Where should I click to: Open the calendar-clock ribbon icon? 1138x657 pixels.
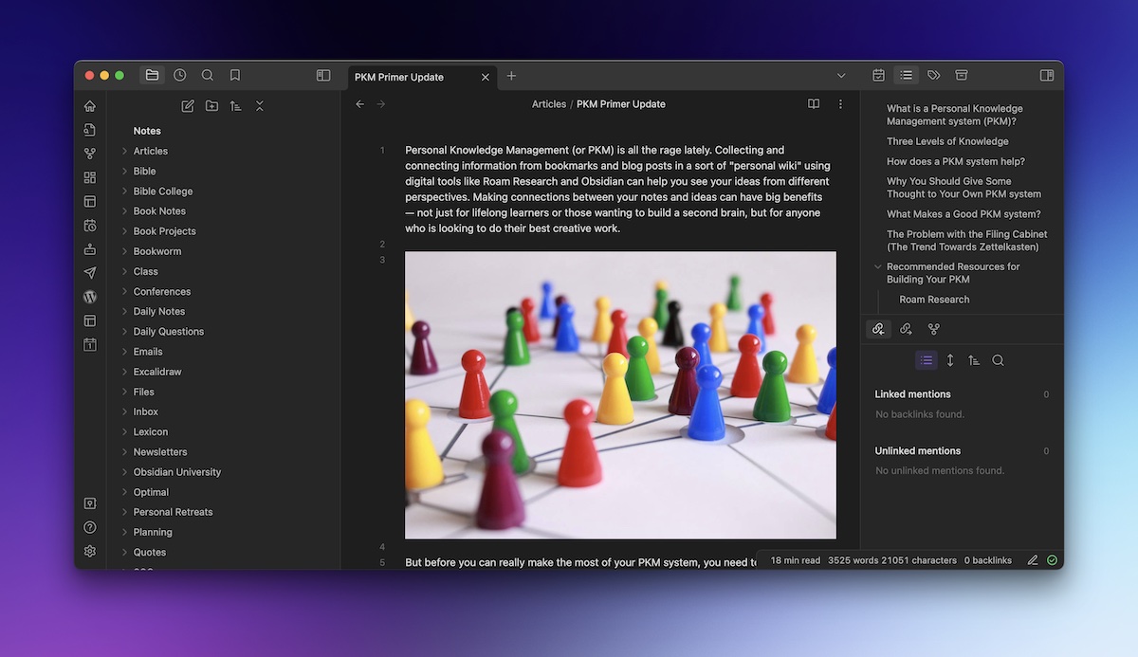pyautogui.click(x=90, y=226)
